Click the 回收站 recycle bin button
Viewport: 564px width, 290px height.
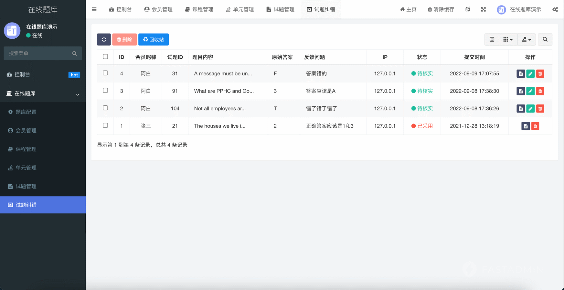point(154,40)
